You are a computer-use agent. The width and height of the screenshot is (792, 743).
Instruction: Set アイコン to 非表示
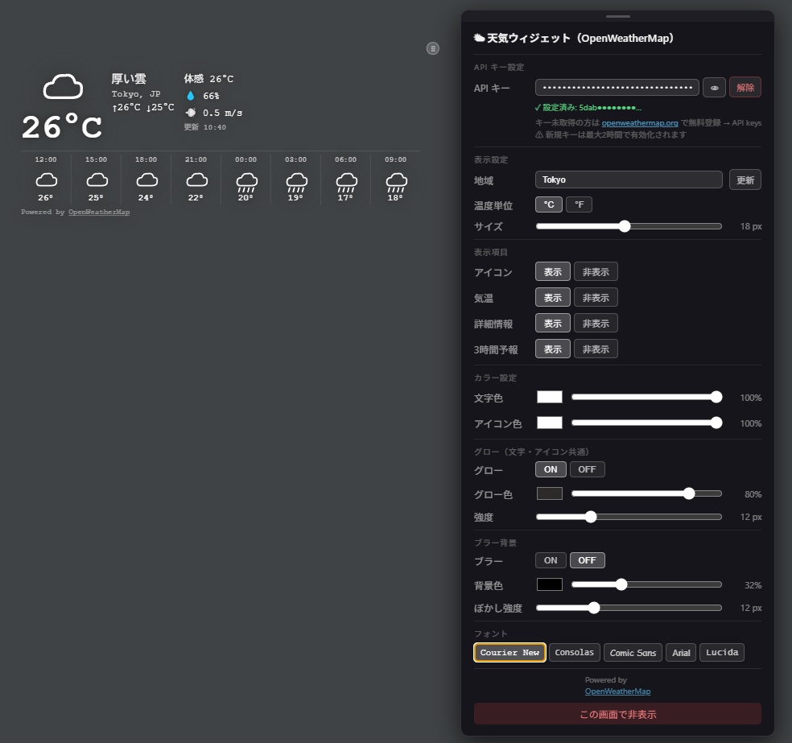596,272
